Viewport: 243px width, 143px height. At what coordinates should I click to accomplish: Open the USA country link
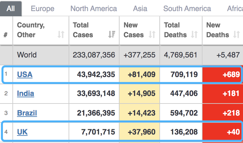tap(25, 75)
